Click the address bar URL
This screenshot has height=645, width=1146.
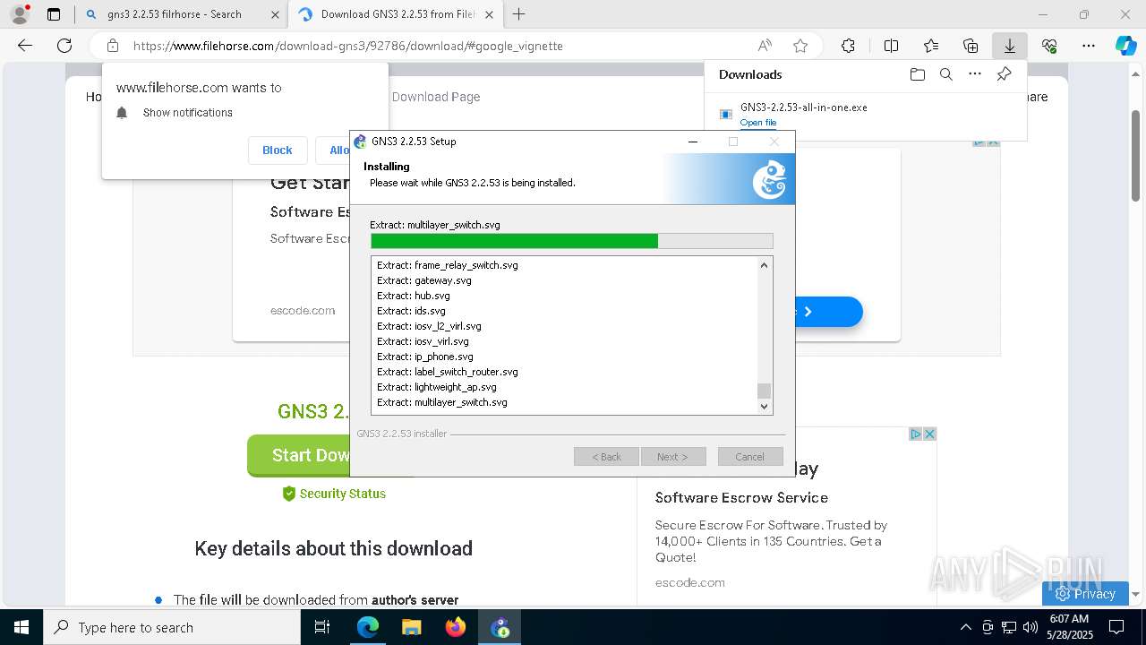click(x=348, y=46)
